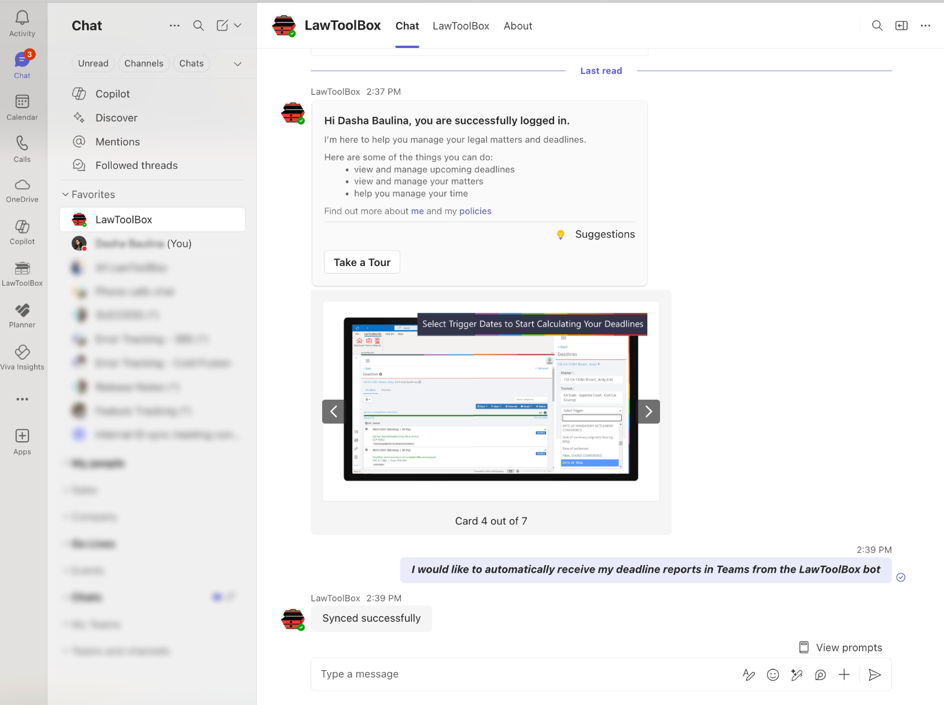Open the plus actions icon
The height and width of the screenshot is (705, 944).
point(845,674)
